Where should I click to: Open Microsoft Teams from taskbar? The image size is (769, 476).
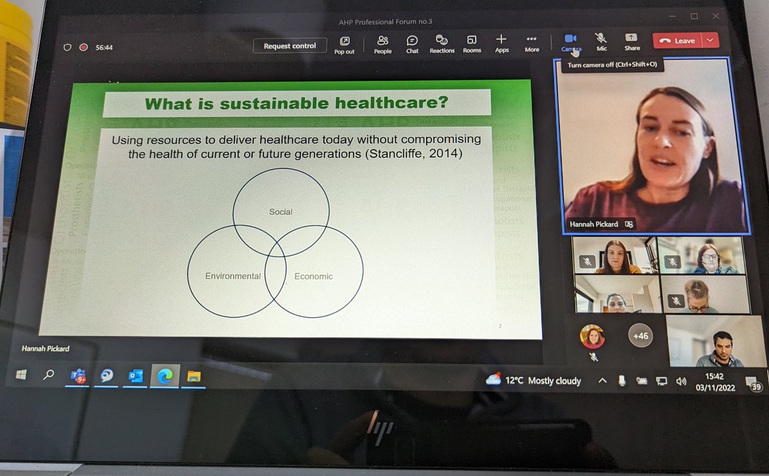[x=78, y=377]
